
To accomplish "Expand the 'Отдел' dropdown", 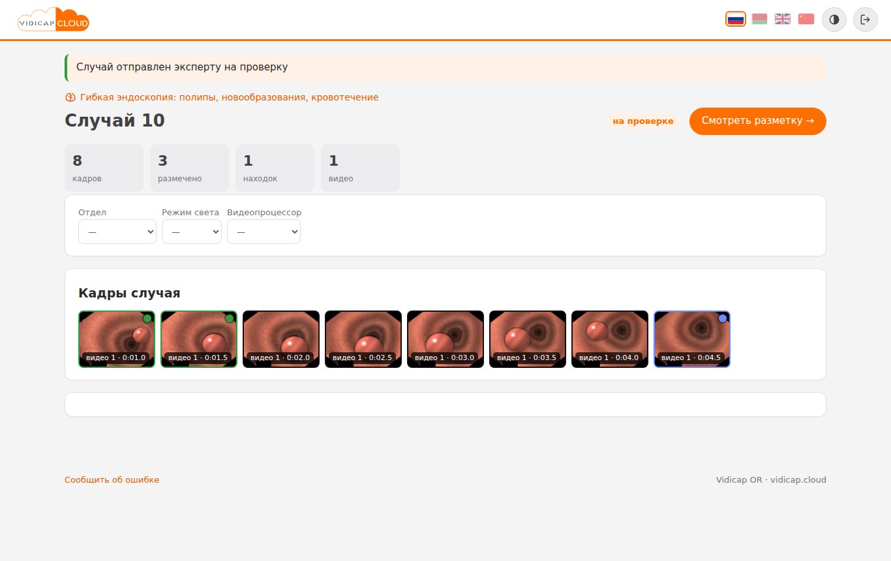I will 117,232.
